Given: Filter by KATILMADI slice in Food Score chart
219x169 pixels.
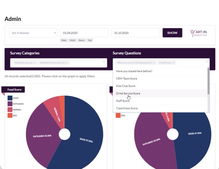Looking at the screenshot, I should [42, 136].
